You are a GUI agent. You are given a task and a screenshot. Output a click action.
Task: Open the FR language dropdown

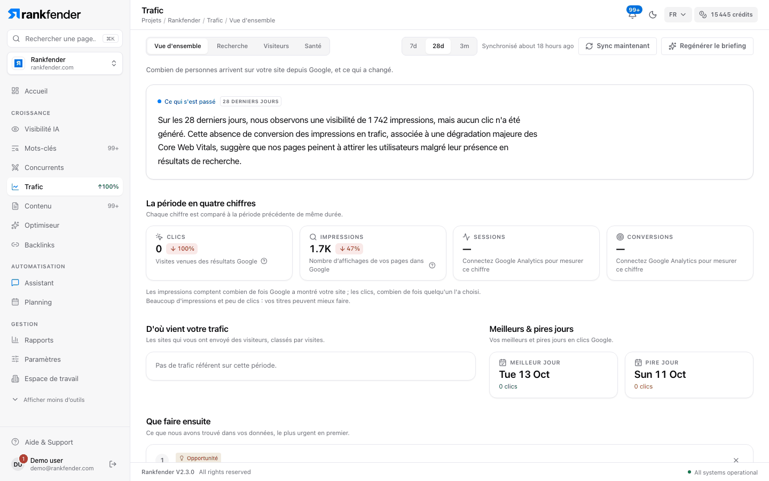pyautogui.click(x=678, y=14)
